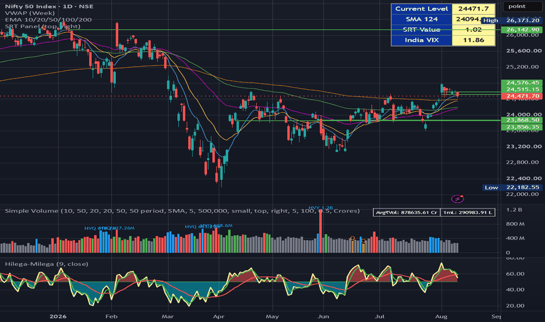The image size is (545, 322).
Task: Click the green '24,515.15' price label
Action: (522, 89)
